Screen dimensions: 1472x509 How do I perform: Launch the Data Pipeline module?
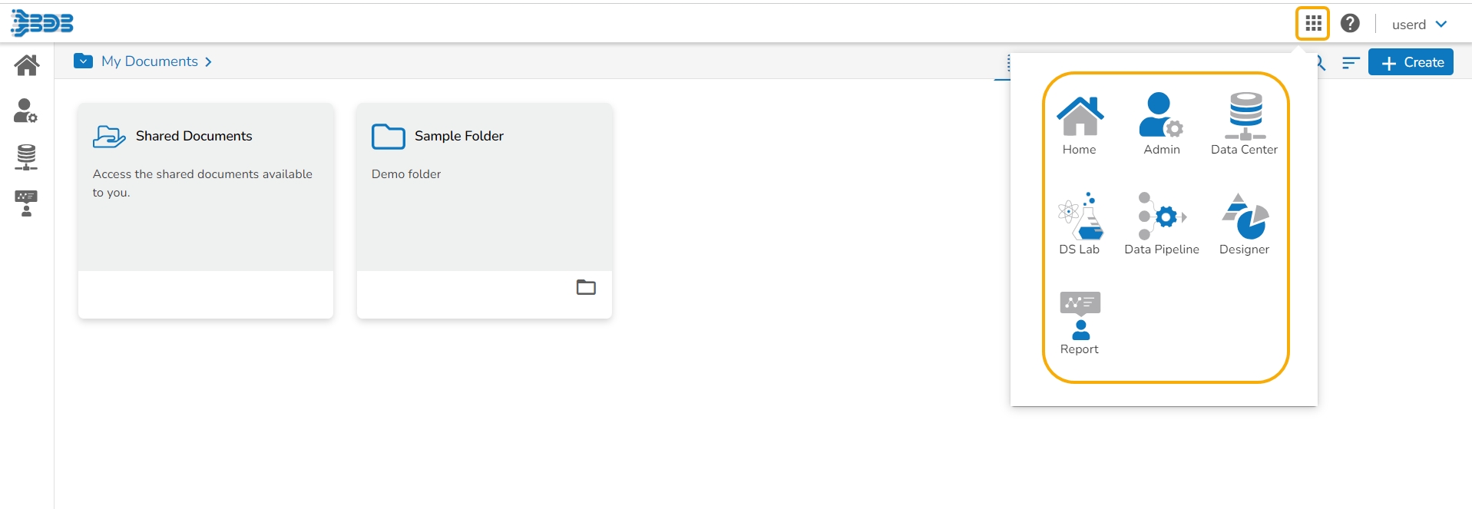(1161, 224)
